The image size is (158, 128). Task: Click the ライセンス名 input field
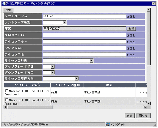(x=85, y=54)
